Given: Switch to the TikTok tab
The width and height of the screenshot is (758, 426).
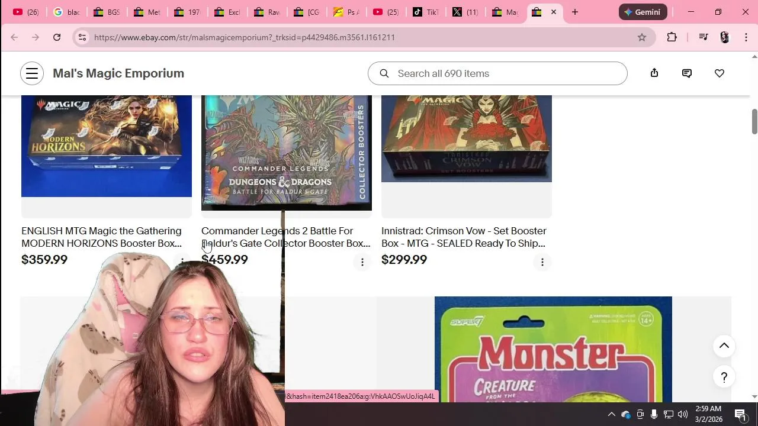Looking at the screenshot, I should [x=426, y=12].
